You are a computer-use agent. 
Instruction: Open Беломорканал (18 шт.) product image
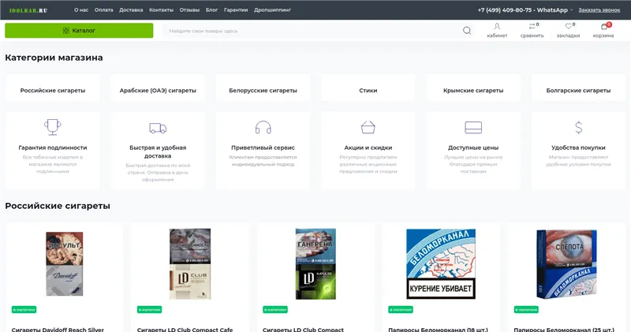[x=441, y=264]
